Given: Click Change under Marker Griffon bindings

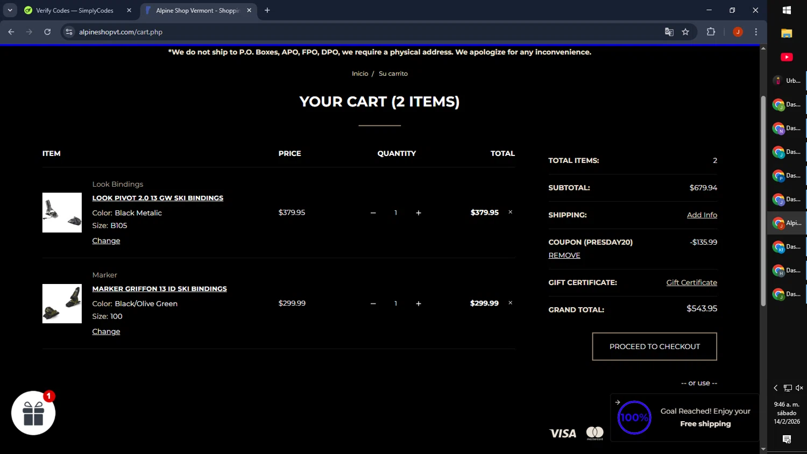Looking at the screenshot, I should click(106, 331).
